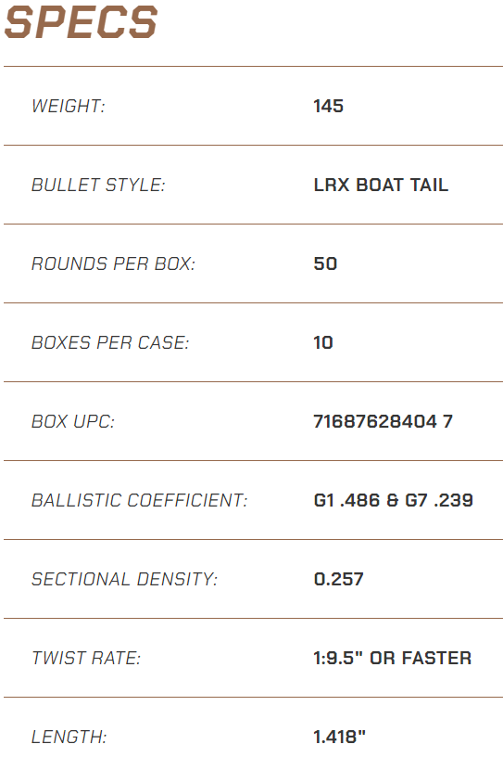Select the BOX UPC label
503x770 pixels.
pos(72,421)
